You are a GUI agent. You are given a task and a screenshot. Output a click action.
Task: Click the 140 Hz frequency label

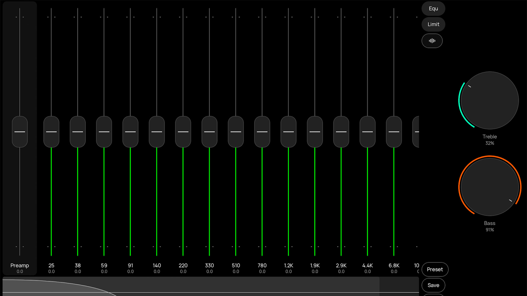click(x=157, y=265)
